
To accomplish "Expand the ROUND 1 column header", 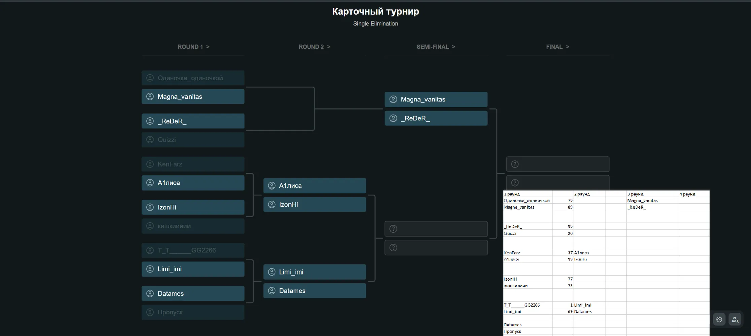I will (193, 47).
